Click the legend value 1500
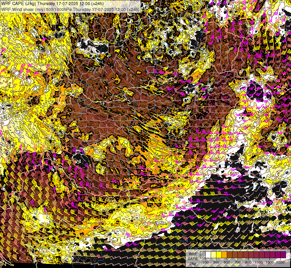 tap(280, 262)
